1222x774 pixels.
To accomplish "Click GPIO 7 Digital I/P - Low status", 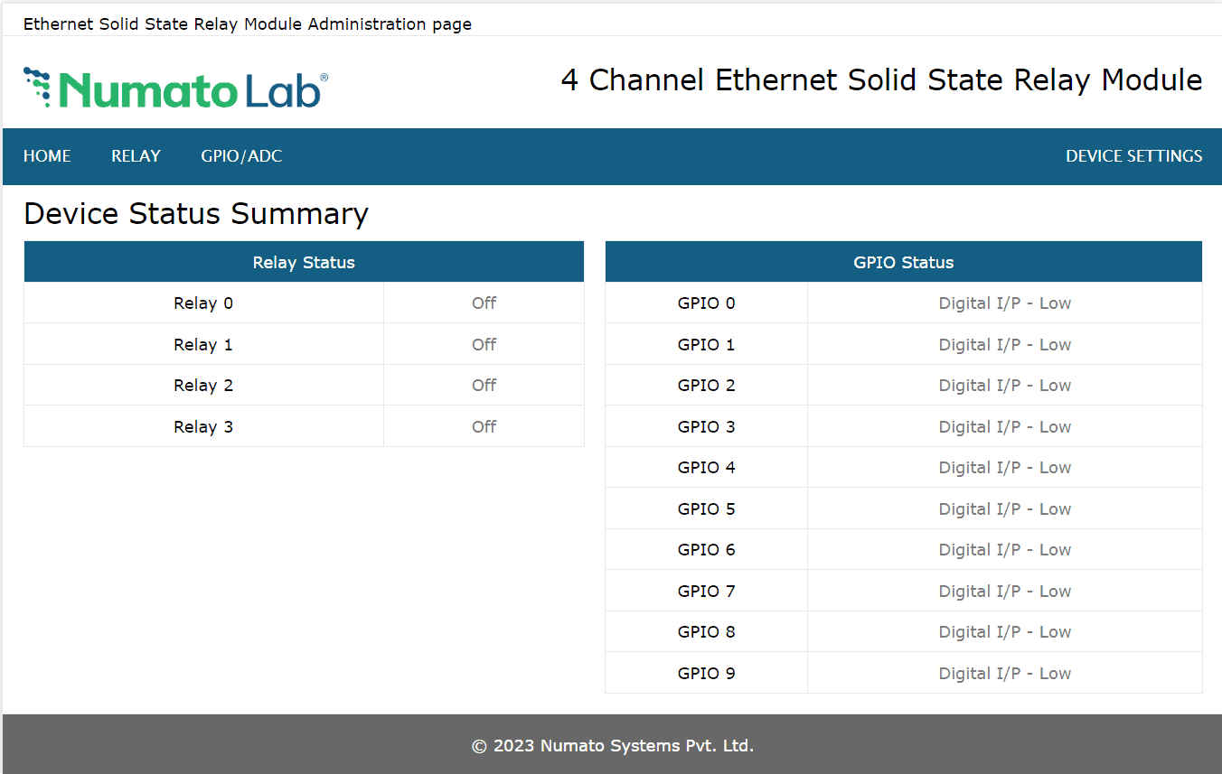I will point(1004,592).
